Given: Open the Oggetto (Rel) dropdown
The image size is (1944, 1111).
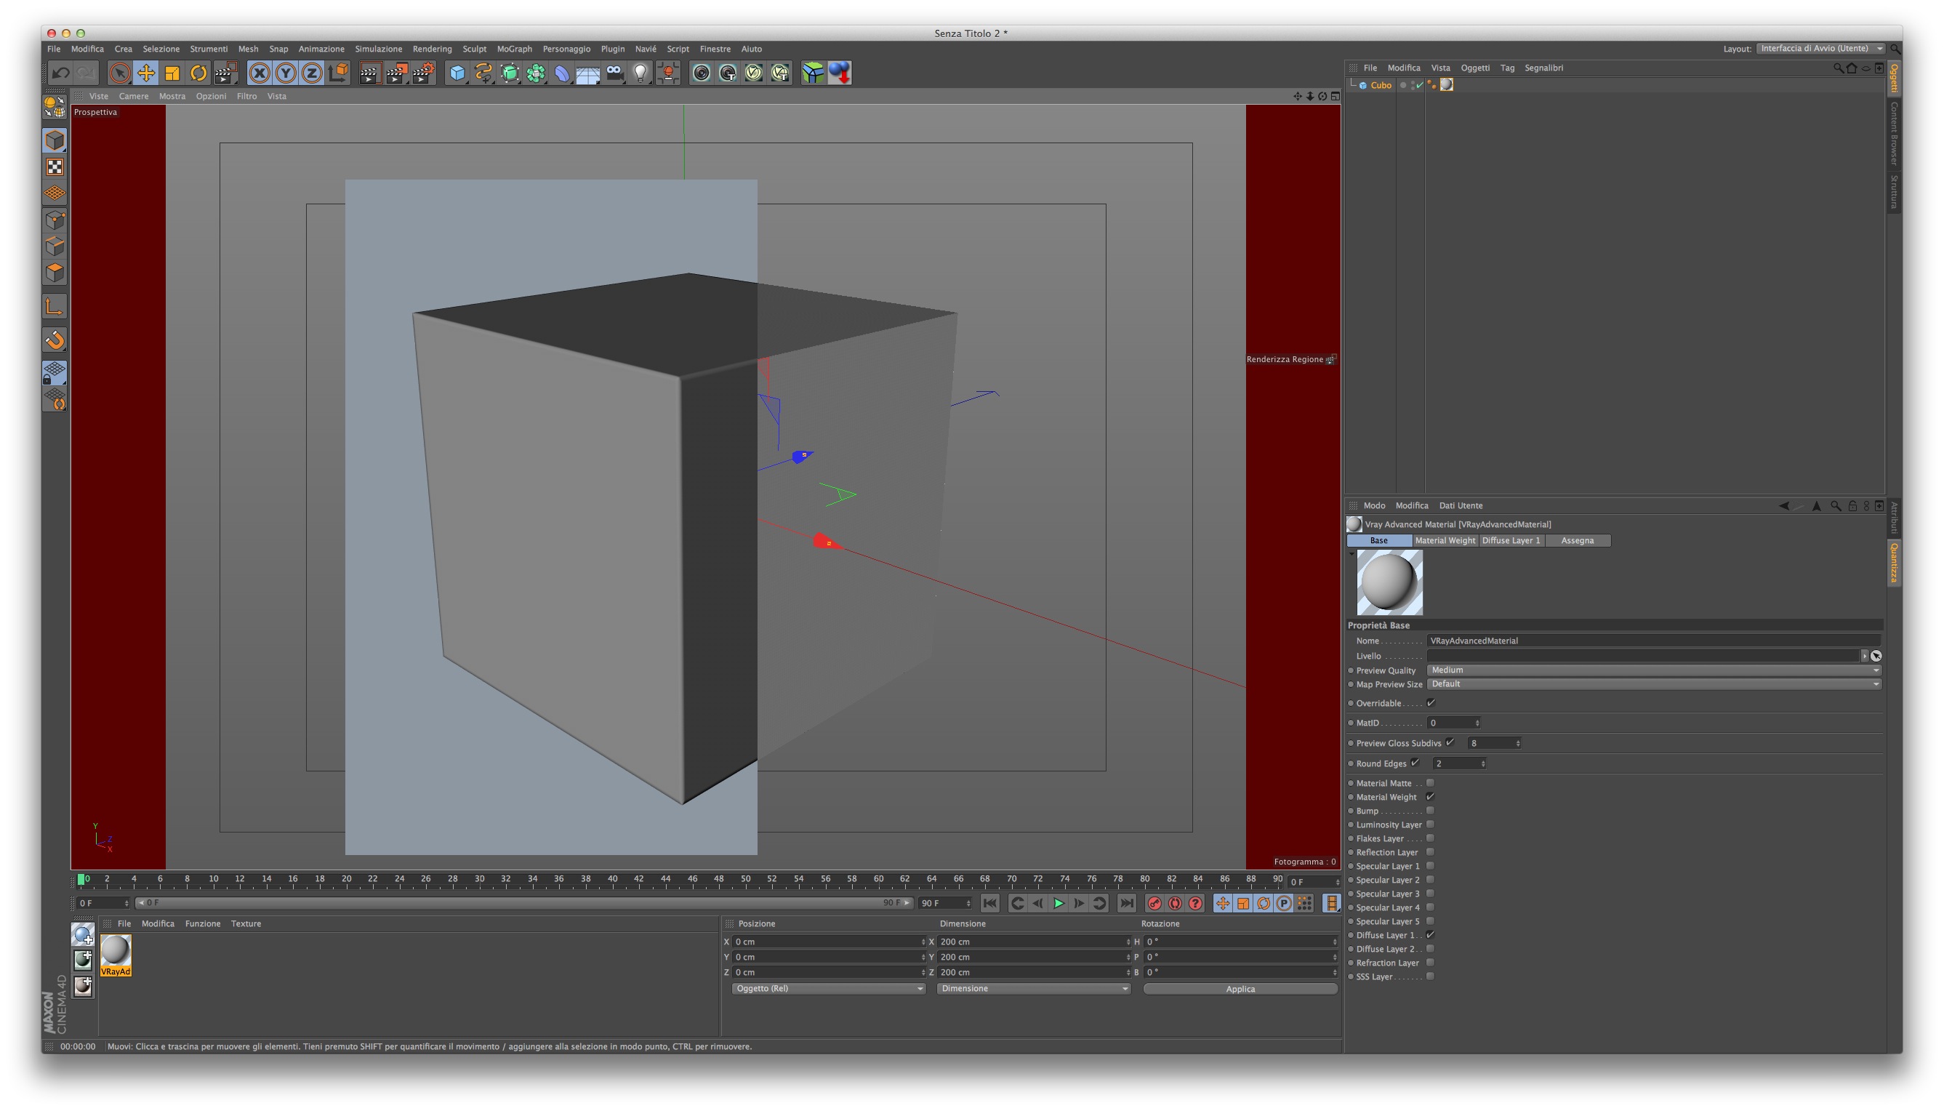Looking at the screenshot, I should [828, 988].
